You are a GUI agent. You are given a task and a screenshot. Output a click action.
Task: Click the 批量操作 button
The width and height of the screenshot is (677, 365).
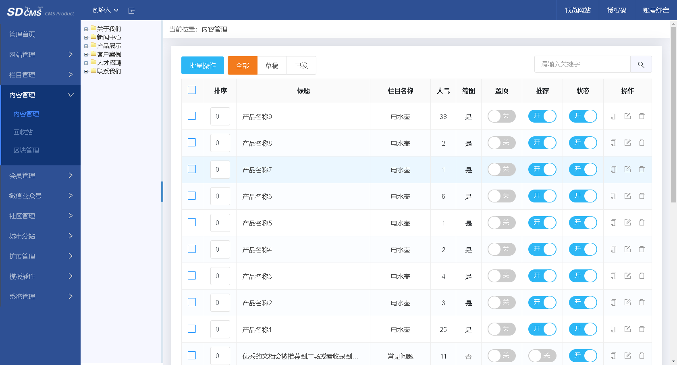pyautogui.click(x=202, y=65)
